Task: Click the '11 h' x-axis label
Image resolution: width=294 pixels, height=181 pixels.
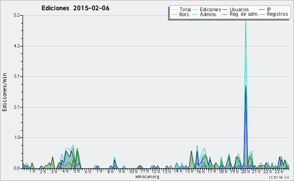Action: 145,171
